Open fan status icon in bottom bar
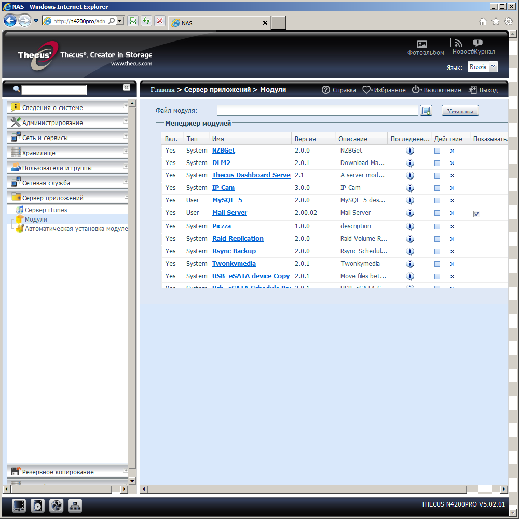 [x=56, y=506]
